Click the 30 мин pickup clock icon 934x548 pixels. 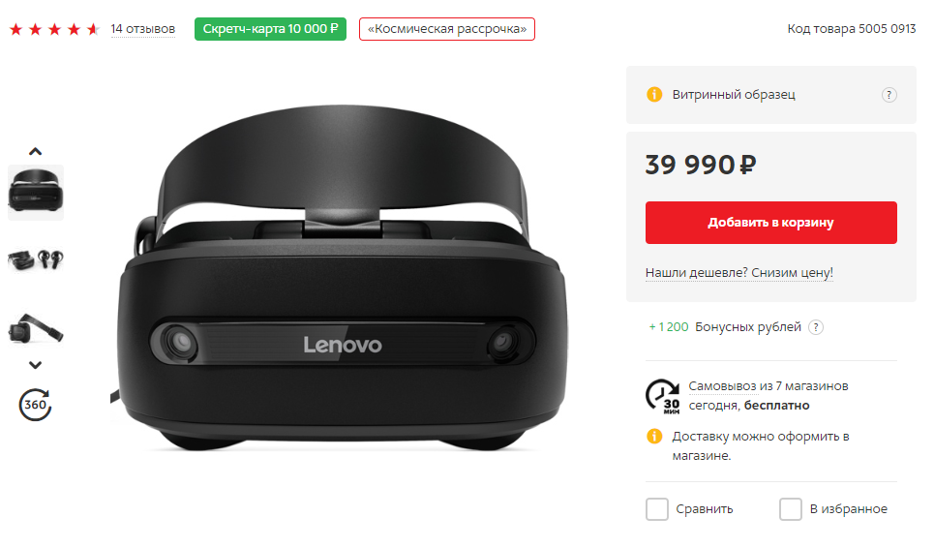(x=663, y=396)
